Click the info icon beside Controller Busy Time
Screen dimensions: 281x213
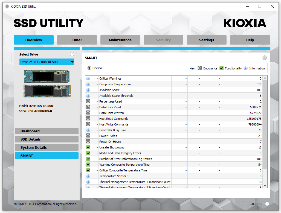[88, 130]
